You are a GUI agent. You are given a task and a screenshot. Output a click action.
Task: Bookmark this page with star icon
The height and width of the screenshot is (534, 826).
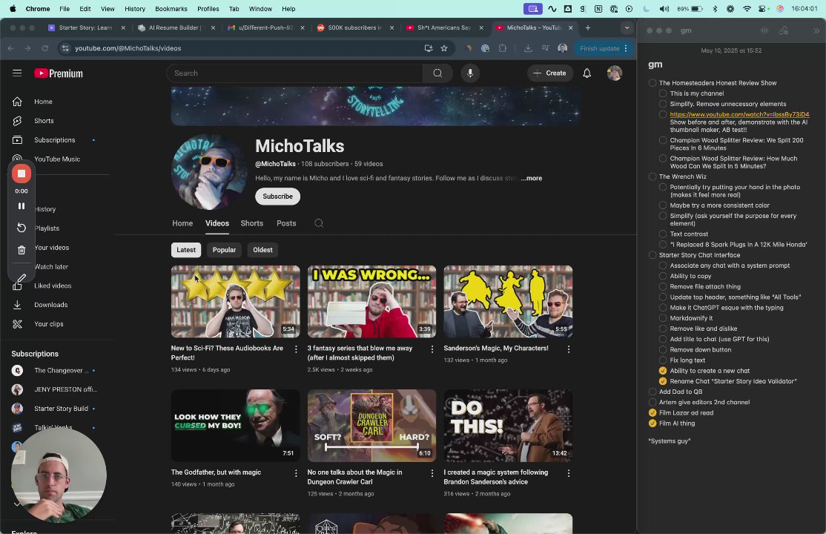pyautogui.click(x=444, y=48)
